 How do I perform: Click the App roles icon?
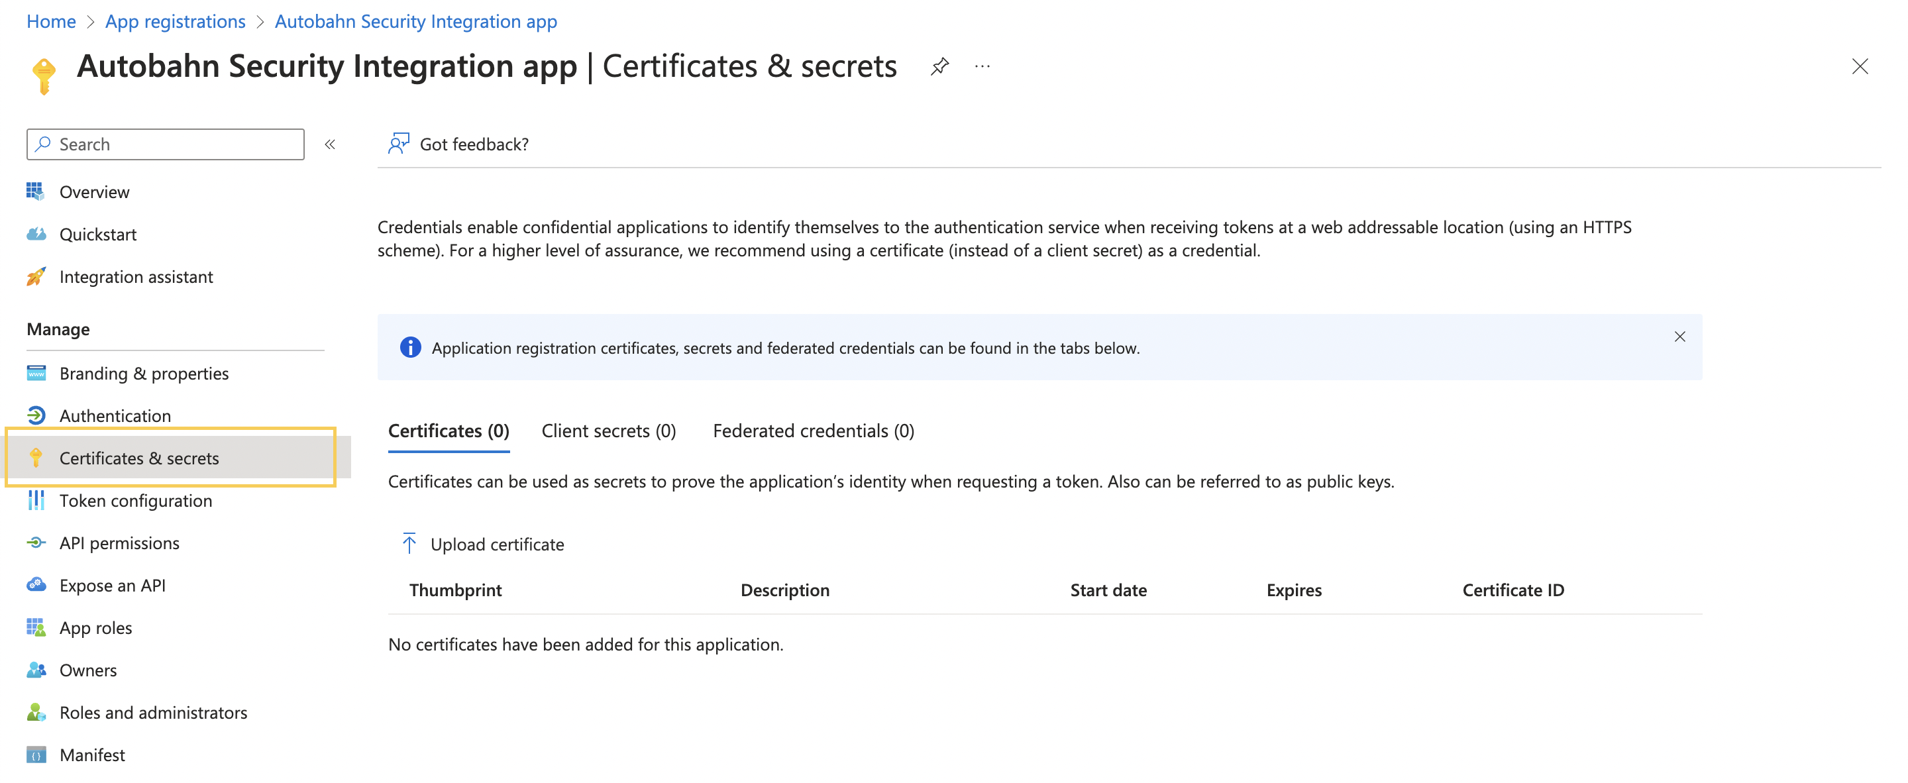coord(36,627)
